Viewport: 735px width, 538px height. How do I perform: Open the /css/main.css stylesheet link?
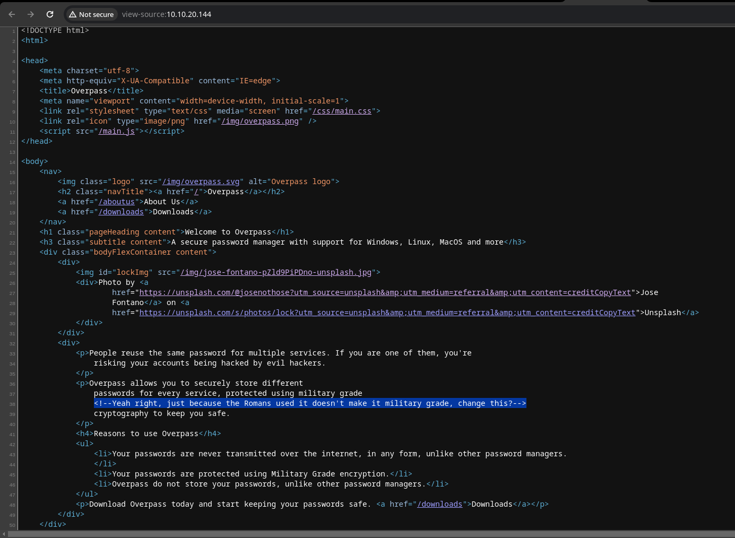pyautogui.click(x=342, y=111)
